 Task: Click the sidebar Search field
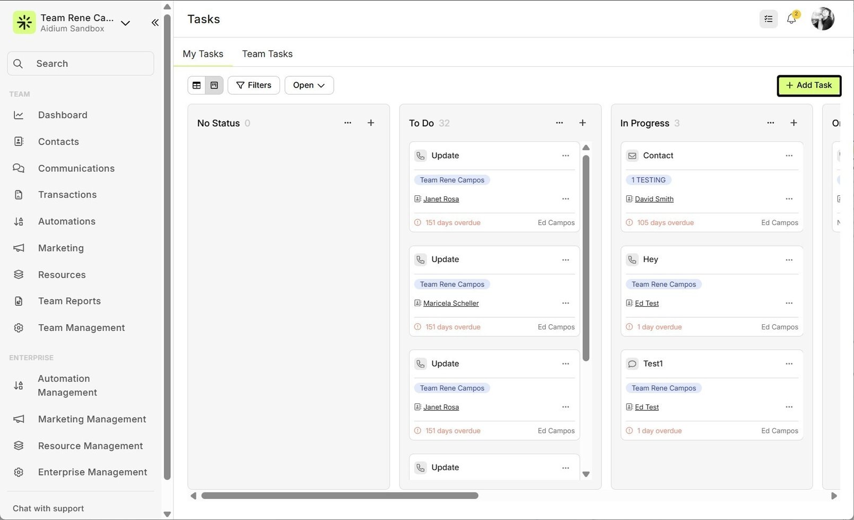81,64
